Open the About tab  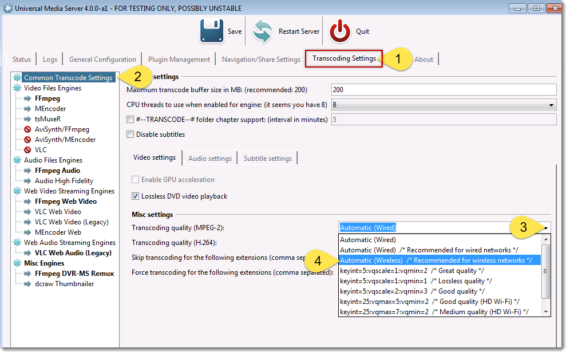[423, 60]
